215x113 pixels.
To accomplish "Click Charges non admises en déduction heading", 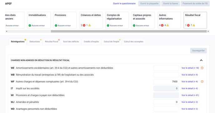I will tap(40, 60).
